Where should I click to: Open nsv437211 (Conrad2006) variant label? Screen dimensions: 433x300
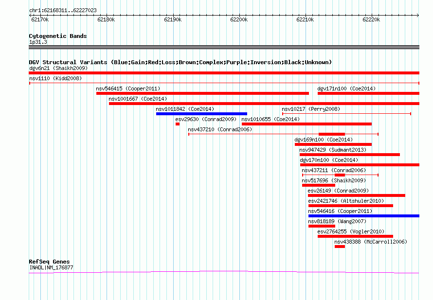coord(334,170)
